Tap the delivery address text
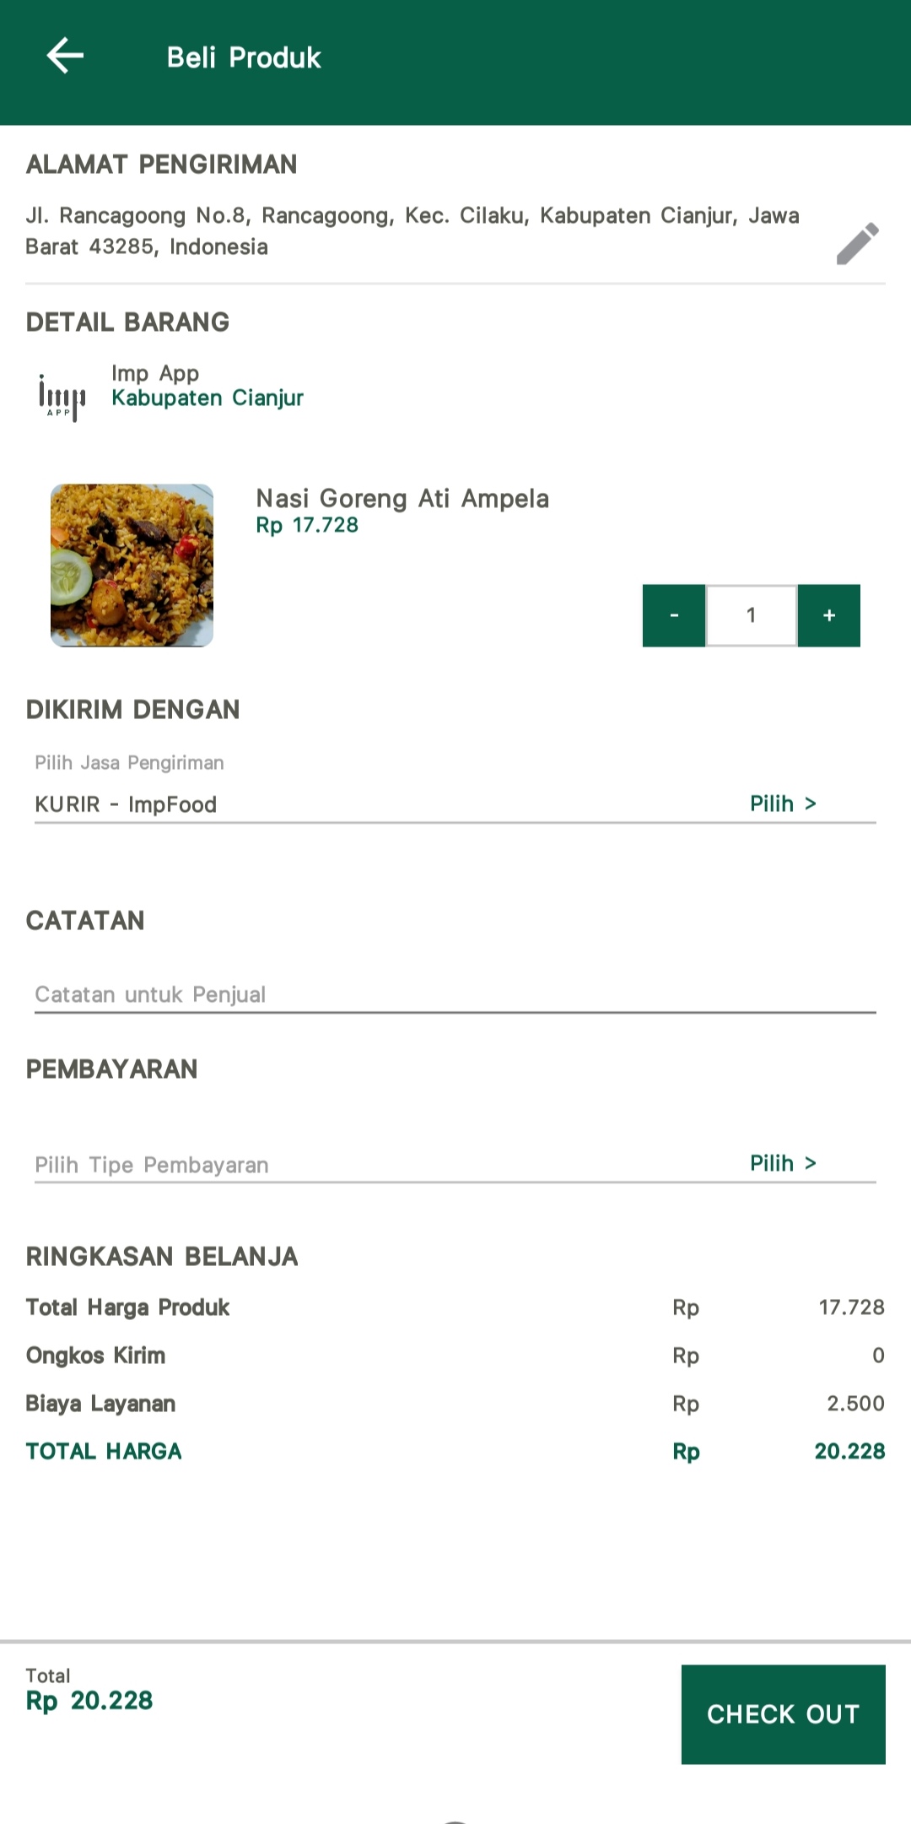The width and height of the screenshot is (911, 1824). coord(412,230)
